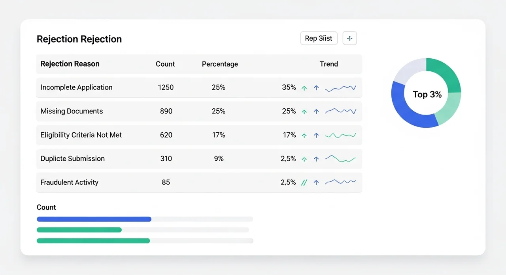
Task: Click green double-slash icon in Fraudulent Activity row
Action: tap(304, 183)
